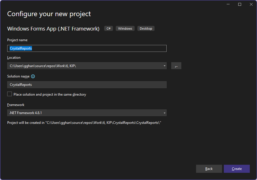The height and width of the screenshot is (180, 257).
Task: Check Place solution and project in same directory
Action: tap(10, 94)
